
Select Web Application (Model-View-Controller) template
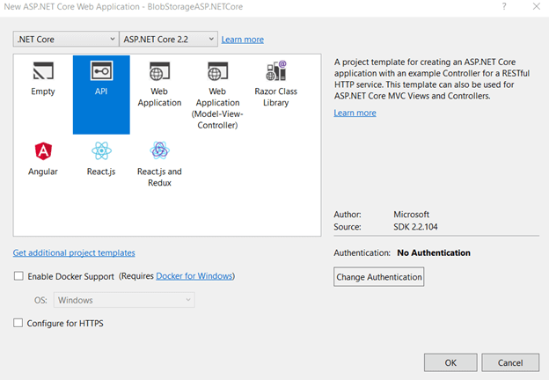(217, 95)
